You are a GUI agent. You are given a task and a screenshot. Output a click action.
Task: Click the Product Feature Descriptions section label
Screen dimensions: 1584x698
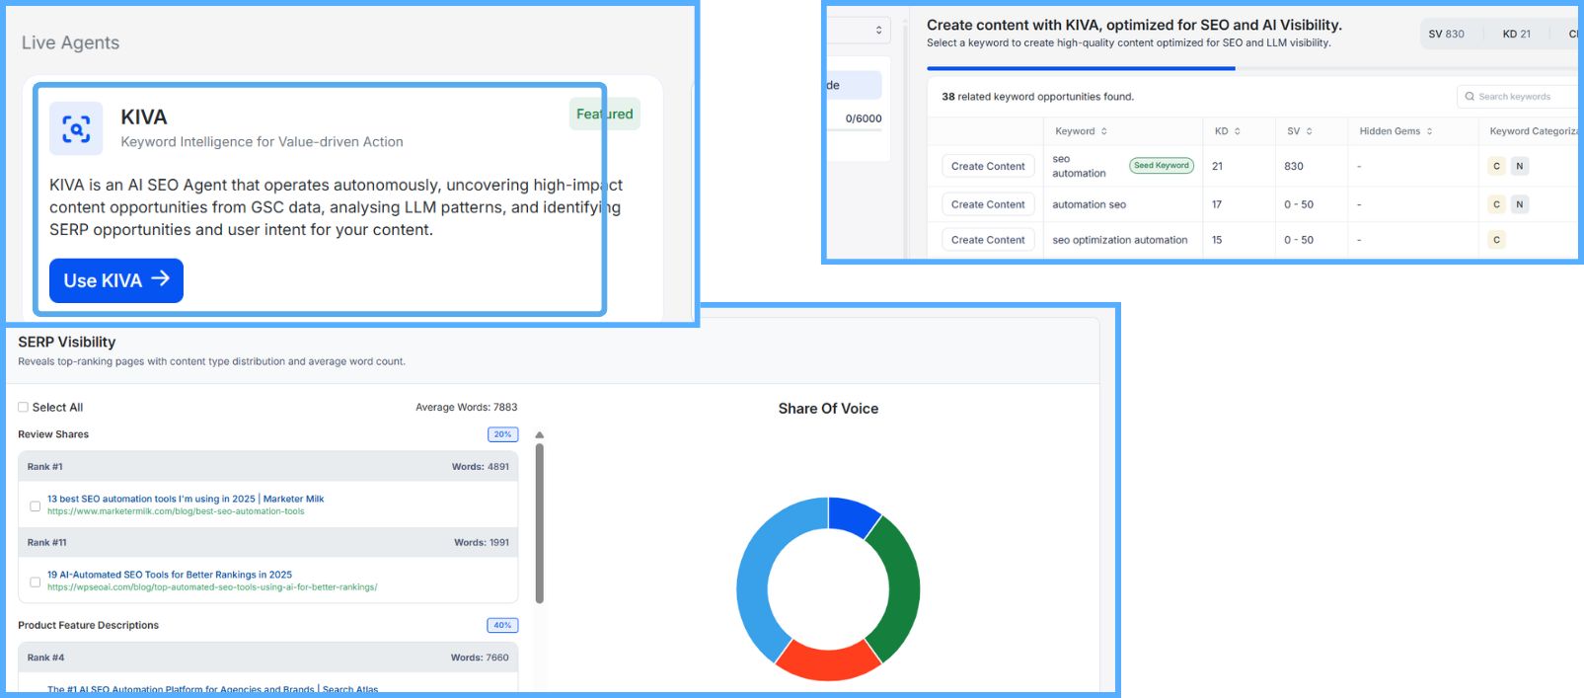pos(88,625)
